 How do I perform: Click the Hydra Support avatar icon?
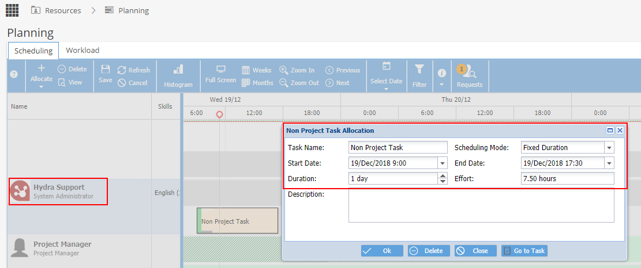pyautogui.click(x=20, y=192)
